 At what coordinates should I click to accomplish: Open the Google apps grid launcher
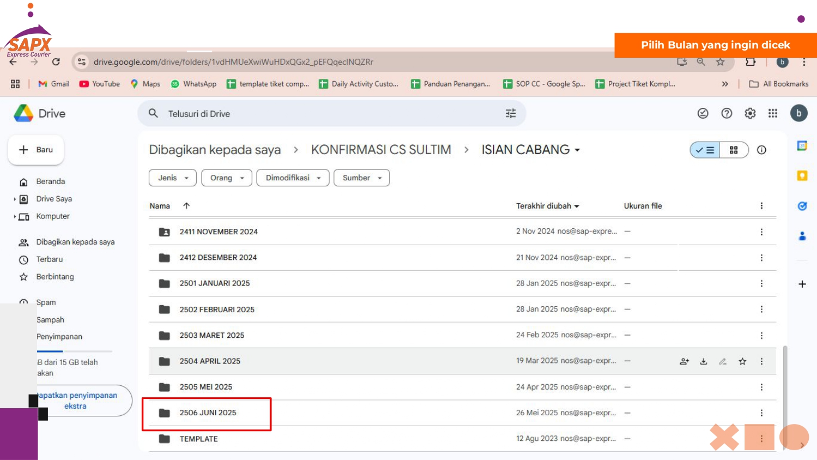pos(773,113)
